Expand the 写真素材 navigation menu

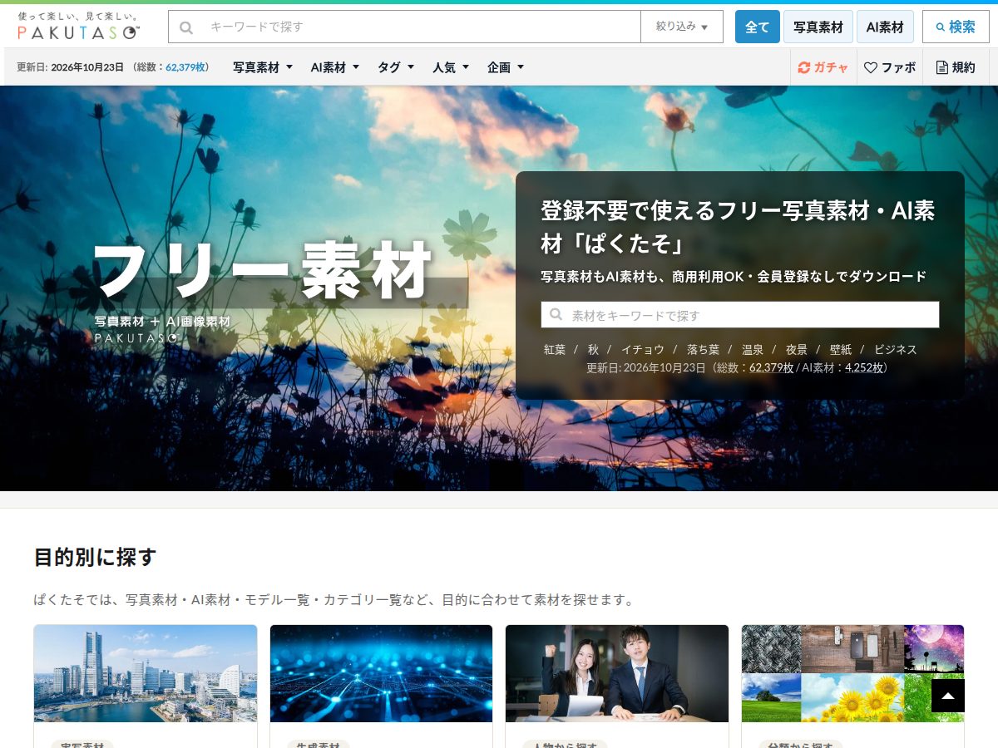tap(263, 67)
